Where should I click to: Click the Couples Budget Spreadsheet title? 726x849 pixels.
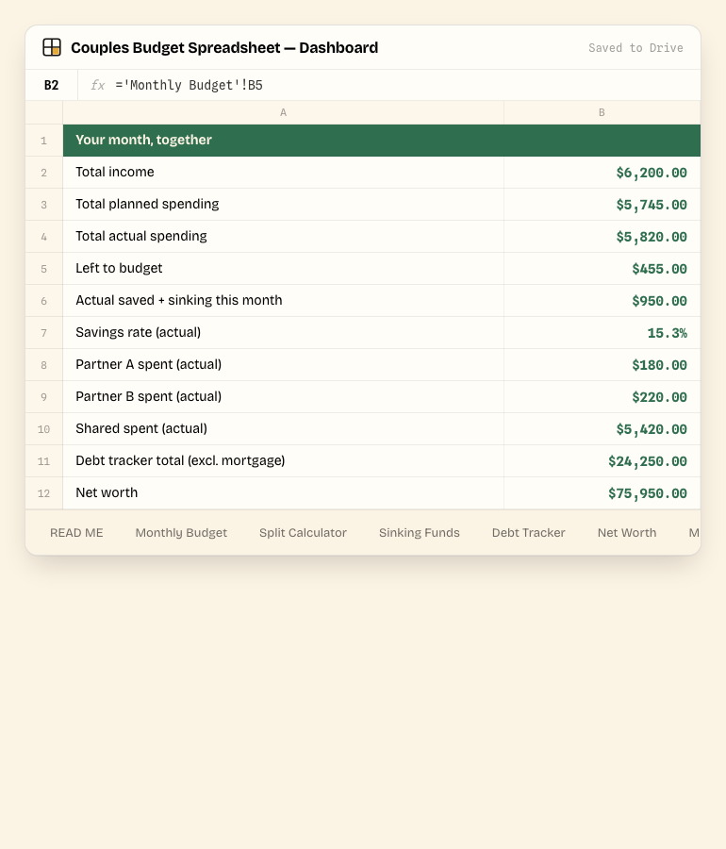tap(224, 48)
